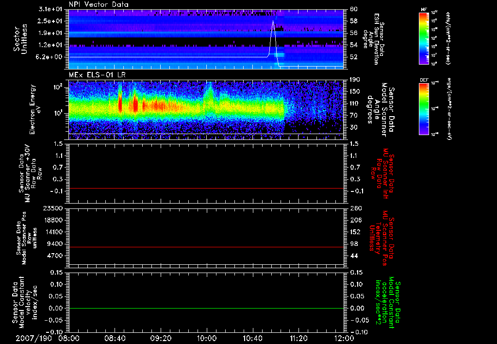Click the green line in Model Constant plot

click(206, 308)
